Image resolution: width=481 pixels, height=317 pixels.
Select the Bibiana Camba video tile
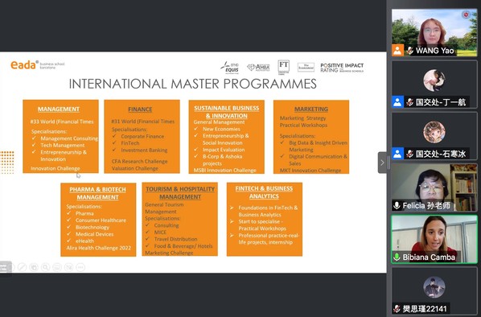[x=434, y=239]
